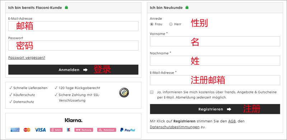Focus the Passwort input field
287x140 pixels.
(x=73, y=46)
